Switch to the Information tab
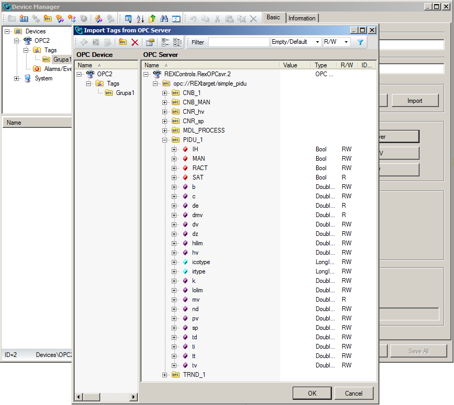 coord(302,18)
